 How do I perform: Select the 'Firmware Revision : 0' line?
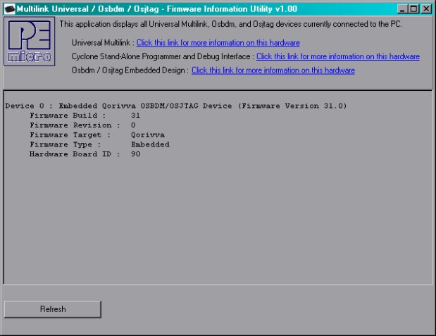pyautogui.click(x=82, y=125)
